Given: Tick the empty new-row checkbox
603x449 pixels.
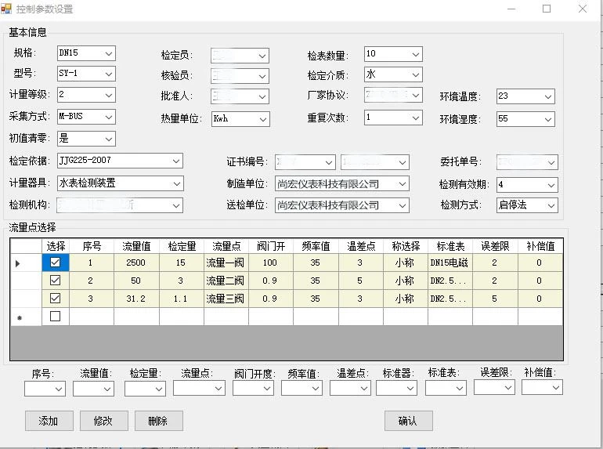Looking at the screenshot, I should point(56,317).
